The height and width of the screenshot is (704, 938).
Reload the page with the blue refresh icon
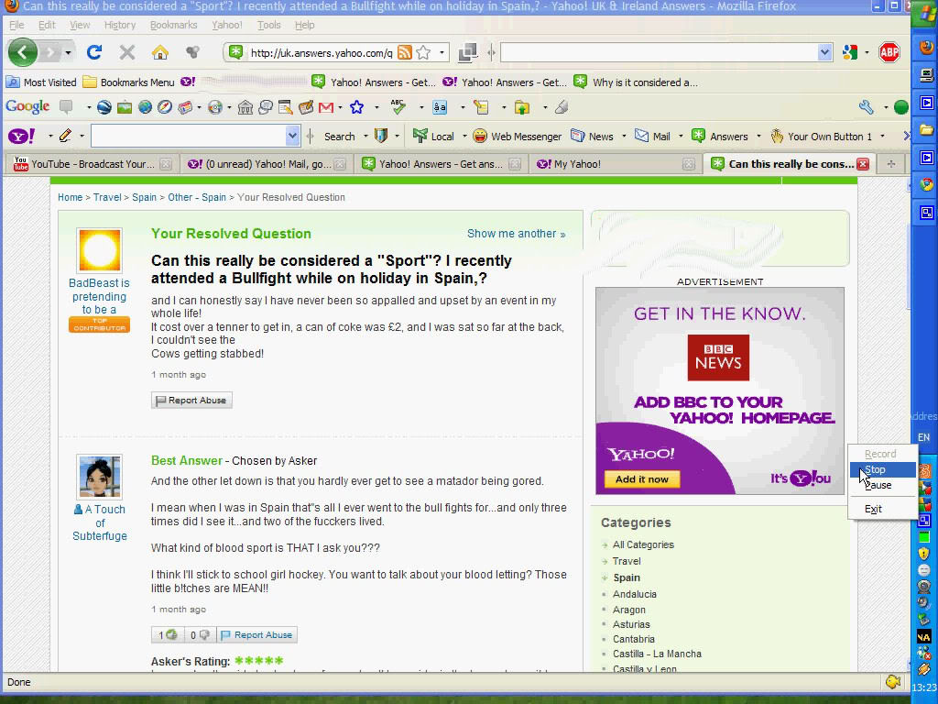tap(94, 52)
